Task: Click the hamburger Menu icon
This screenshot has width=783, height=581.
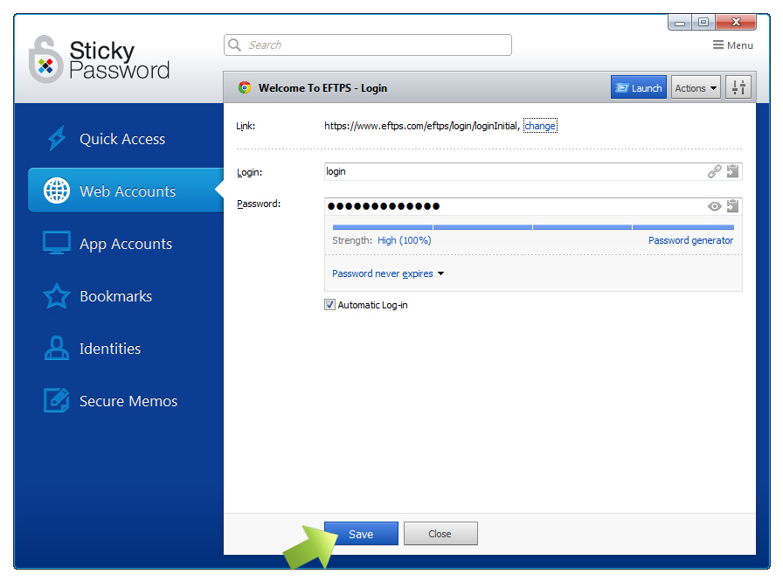Action: (718, 45)
